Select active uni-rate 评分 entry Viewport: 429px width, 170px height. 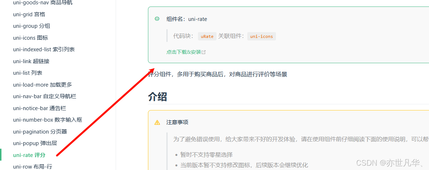[29, 155]
